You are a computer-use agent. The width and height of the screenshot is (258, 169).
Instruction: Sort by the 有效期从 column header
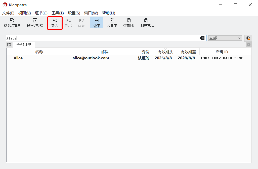coord(165,52)
